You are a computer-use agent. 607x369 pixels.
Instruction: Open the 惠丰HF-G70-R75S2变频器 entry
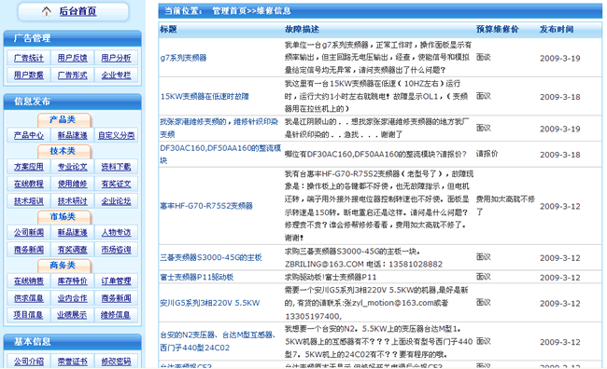tap(206, 206)
